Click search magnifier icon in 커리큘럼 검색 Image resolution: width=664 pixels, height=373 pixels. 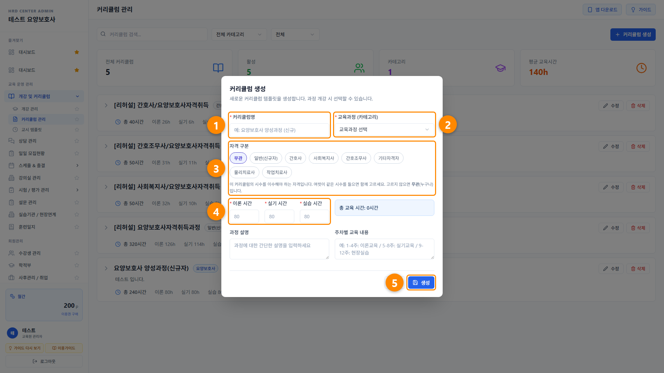pyautogui.click(x=103, y=34)
